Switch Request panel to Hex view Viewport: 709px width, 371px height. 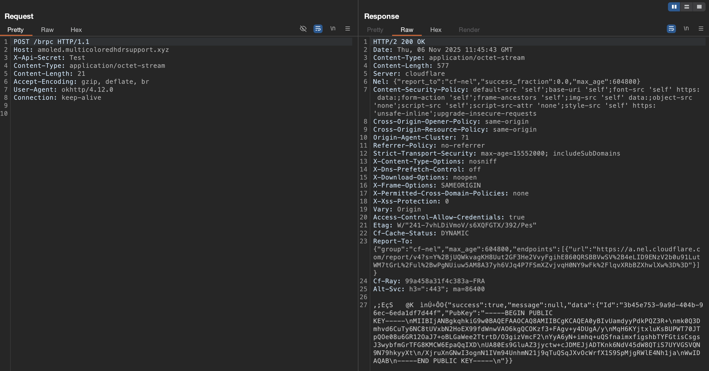(x=76, y=30)
